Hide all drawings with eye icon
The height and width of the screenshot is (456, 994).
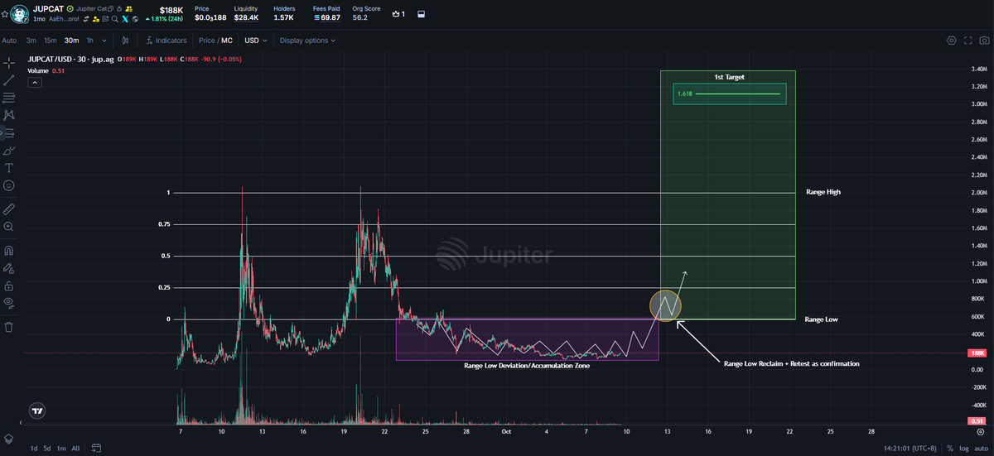pos(9,302)
